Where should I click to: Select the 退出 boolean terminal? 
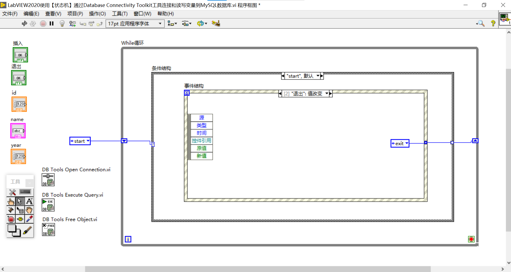tap(19, 78)
